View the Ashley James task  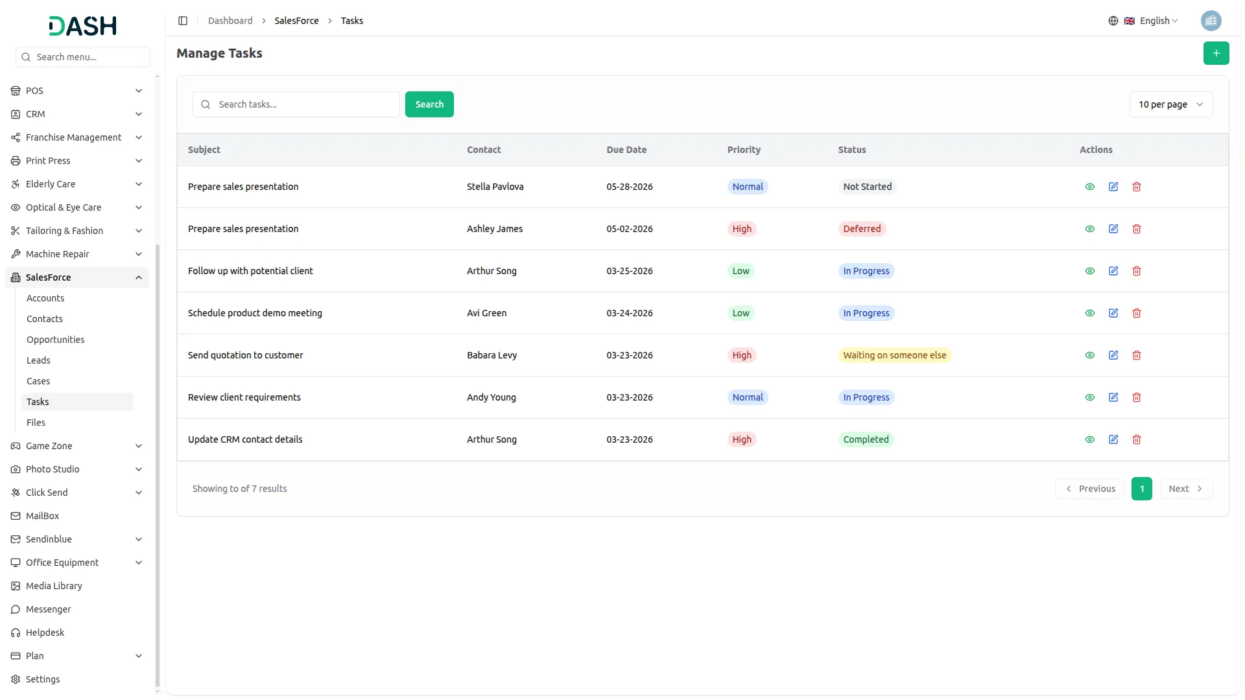(1090, 229)
